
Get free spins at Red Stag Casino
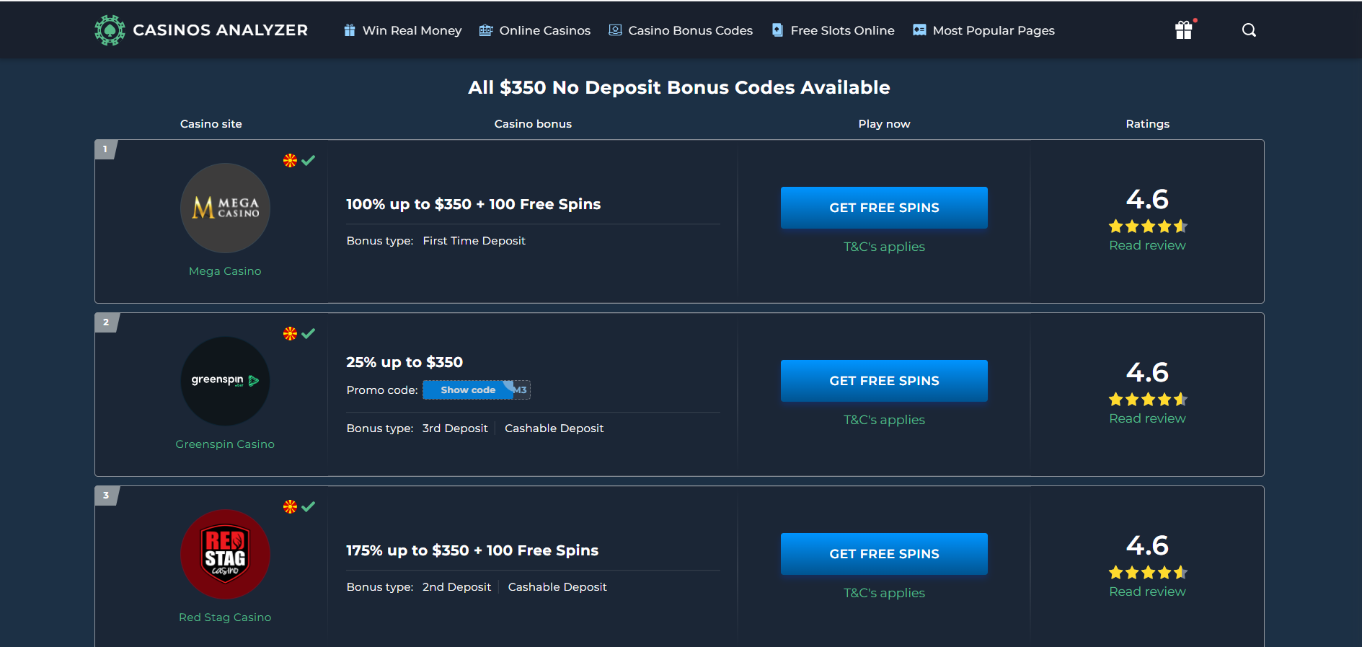click(x=884, y=554)
